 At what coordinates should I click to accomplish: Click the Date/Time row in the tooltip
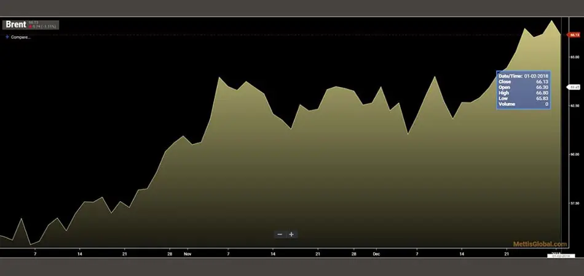(523, 76)
